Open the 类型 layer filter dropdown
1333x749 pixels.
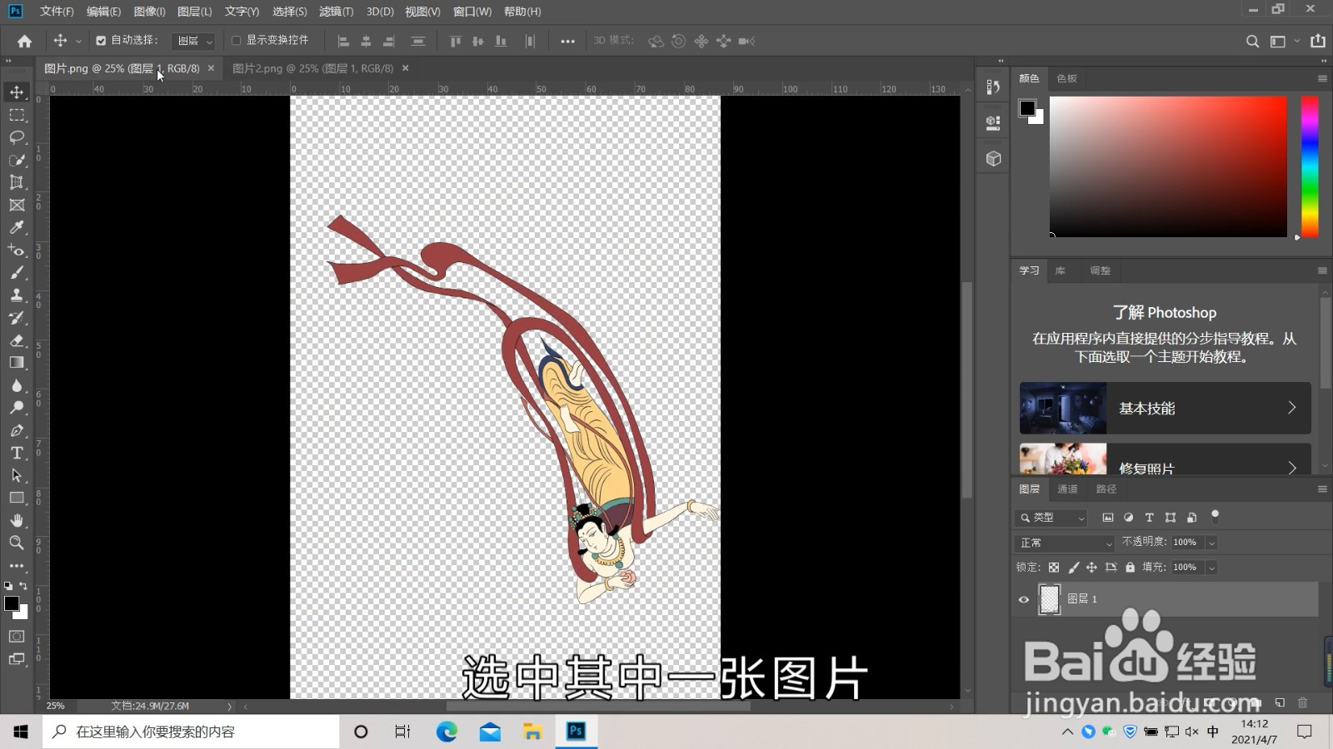pos(1051,518)
